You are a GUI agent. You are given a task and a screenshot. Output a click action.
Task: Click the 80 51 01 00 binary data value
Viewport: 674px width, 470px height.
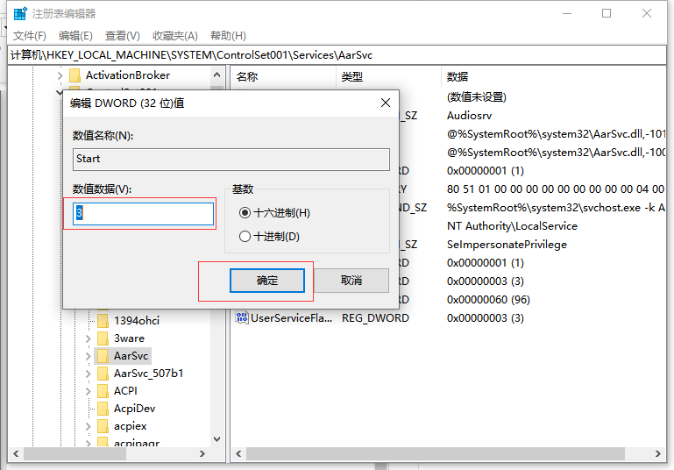[556, 189]
